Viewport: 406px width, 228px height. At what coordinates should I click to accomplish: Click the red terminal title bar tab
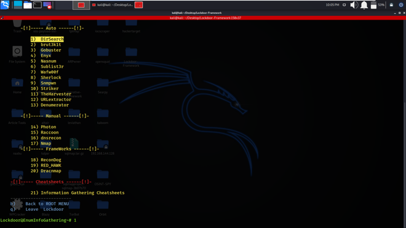(203, 18)
